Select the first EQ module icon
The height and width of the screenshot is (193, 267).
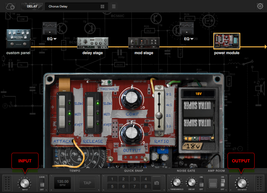click(50, 28)
